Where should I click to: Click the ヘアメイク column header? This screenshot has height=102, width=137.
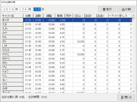pyautogui.click(x=114, y=16)
